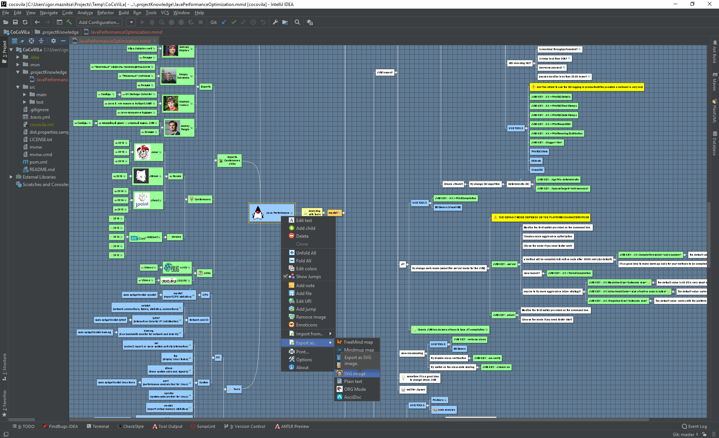
Task: Click the Git Commit checkmark icon
Action: [x=234, y=22]
